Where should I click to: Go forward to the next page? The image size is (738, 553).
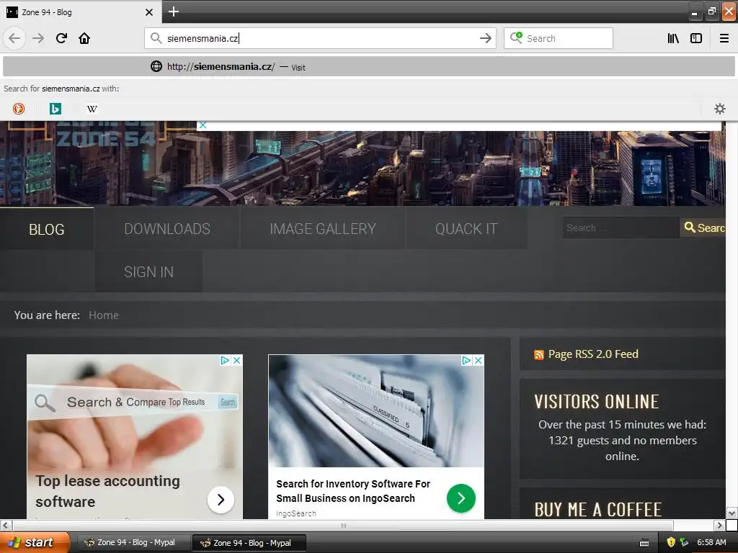[38, 38]
